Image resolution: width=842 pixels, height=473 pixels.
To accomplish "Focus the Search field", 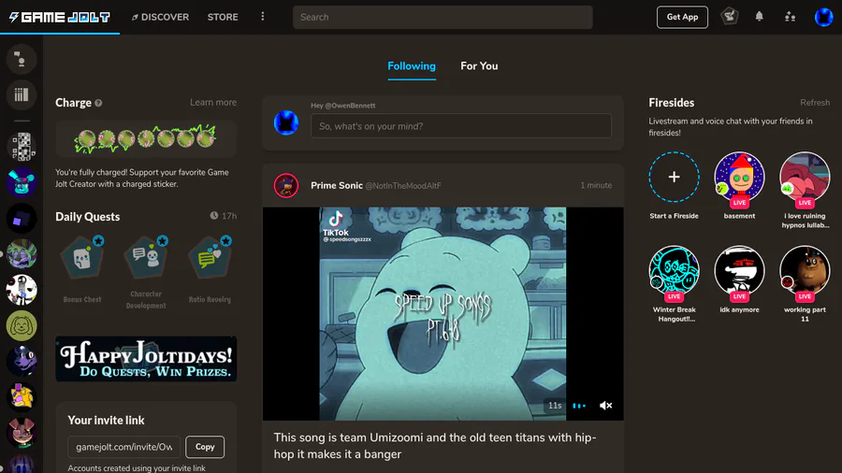I will pos(443,17).
